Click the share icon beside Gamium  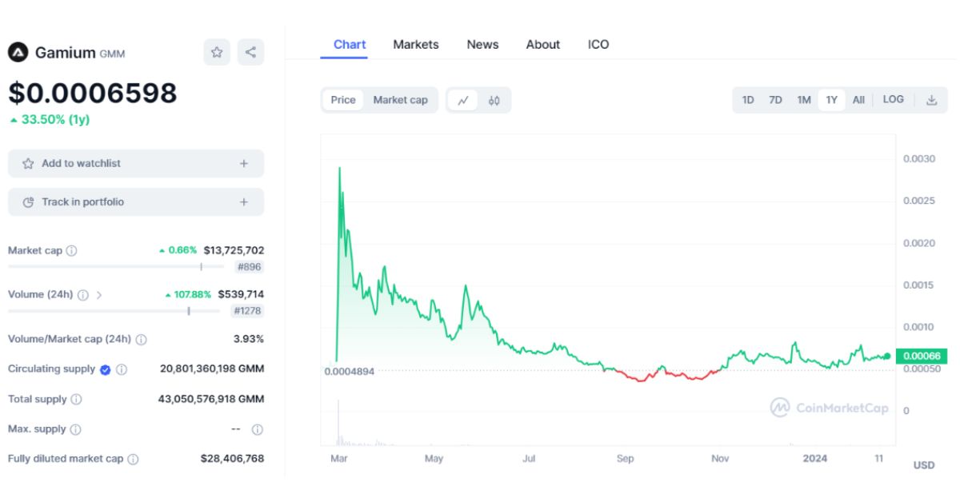[250, 53]
